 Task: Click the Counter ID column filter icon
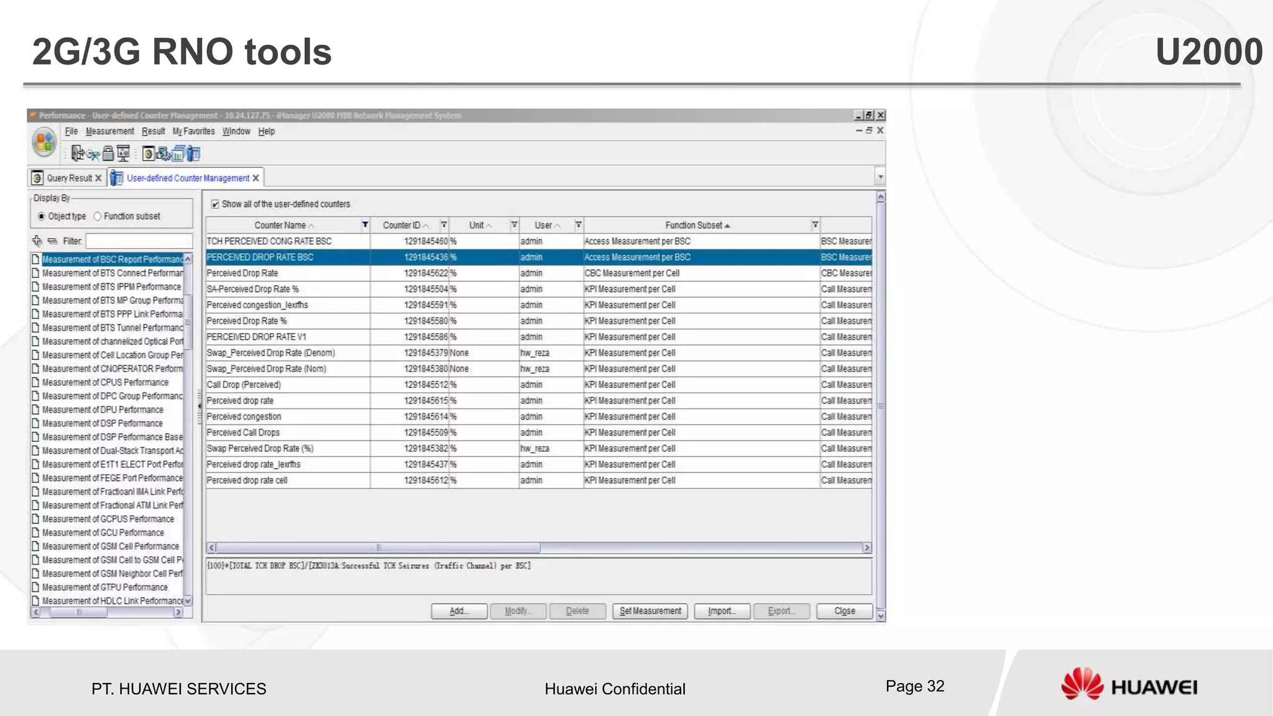pyautogui.click(x=444, y=224)
